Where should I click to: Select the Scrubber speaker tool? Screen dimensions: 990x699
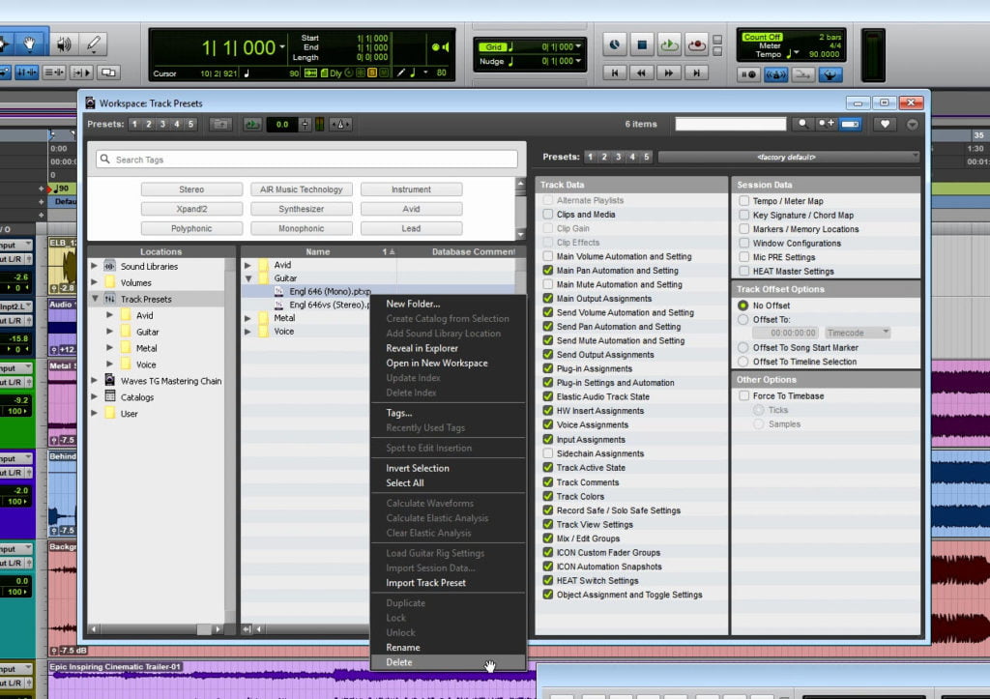coord(63,44)
